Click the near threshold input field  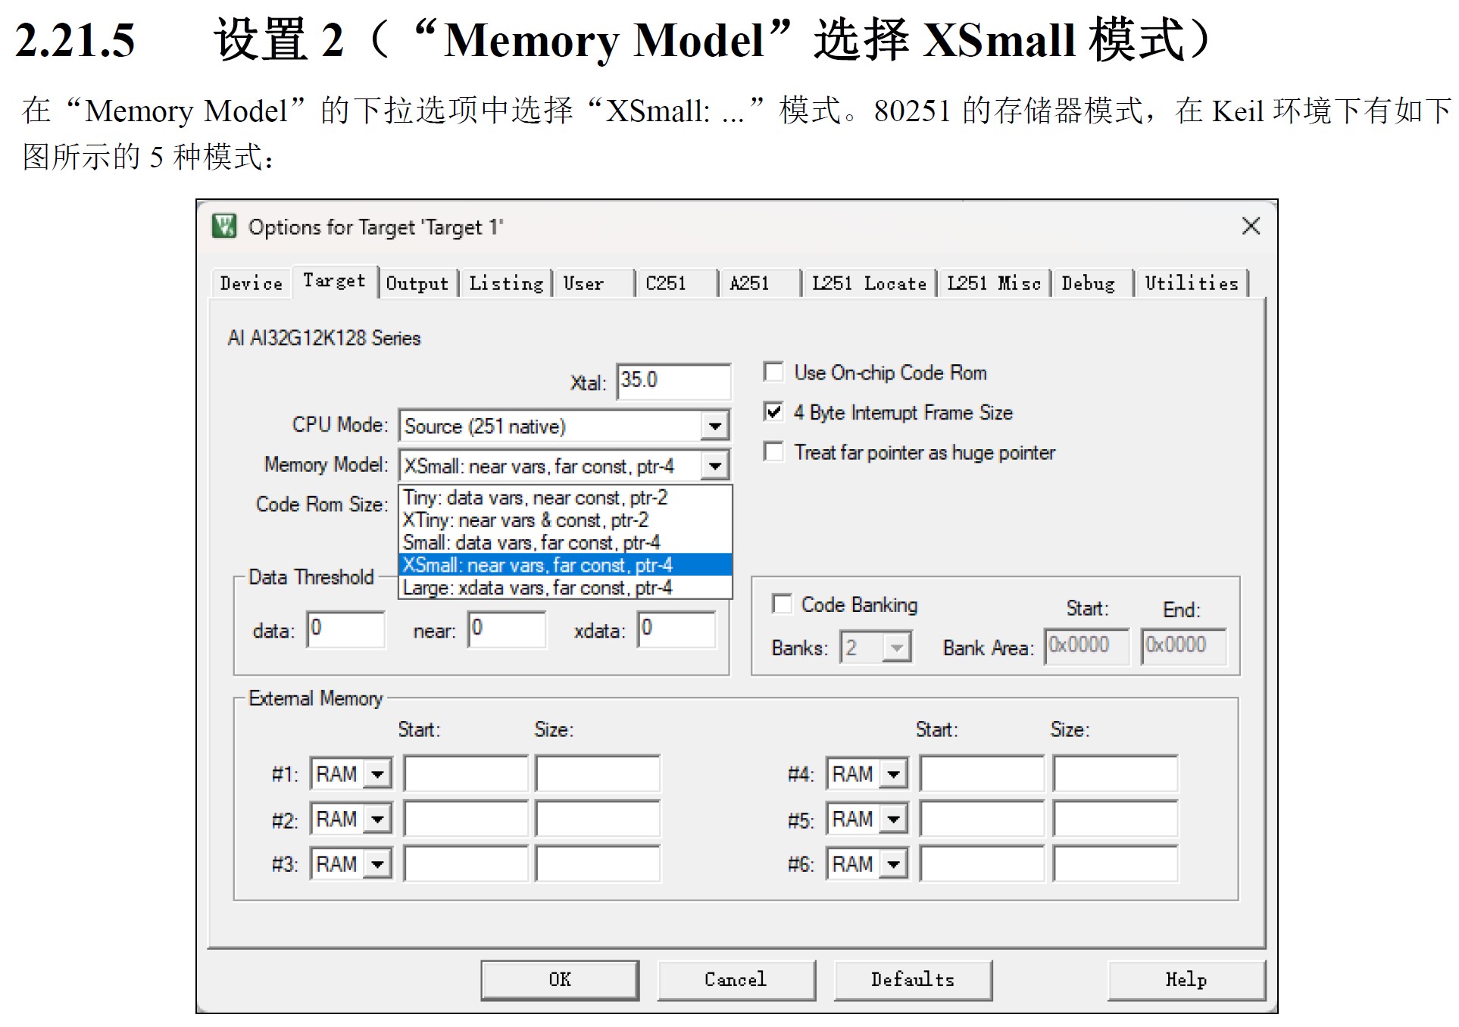(506, 629)
